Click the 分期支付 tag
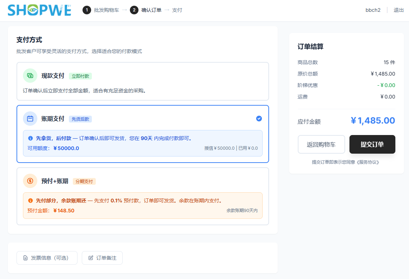This screenshot has width=409, height=279. coord(84,181)
